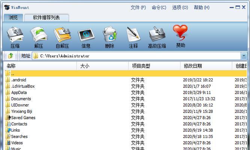Click date 2020/9/18 11:35
250x150 pixels.
(x=198, y=136)
